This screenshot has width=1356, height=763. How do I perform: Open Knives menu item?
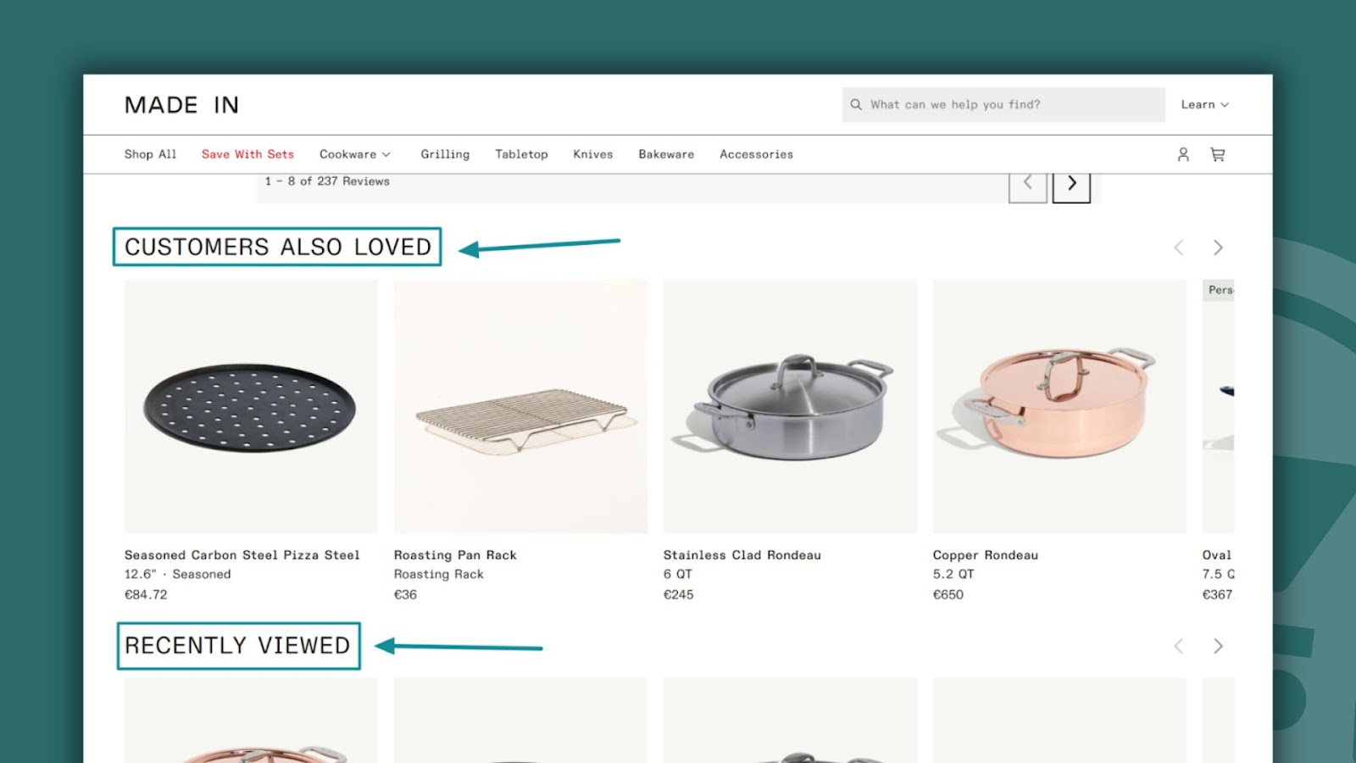point(592,154)
